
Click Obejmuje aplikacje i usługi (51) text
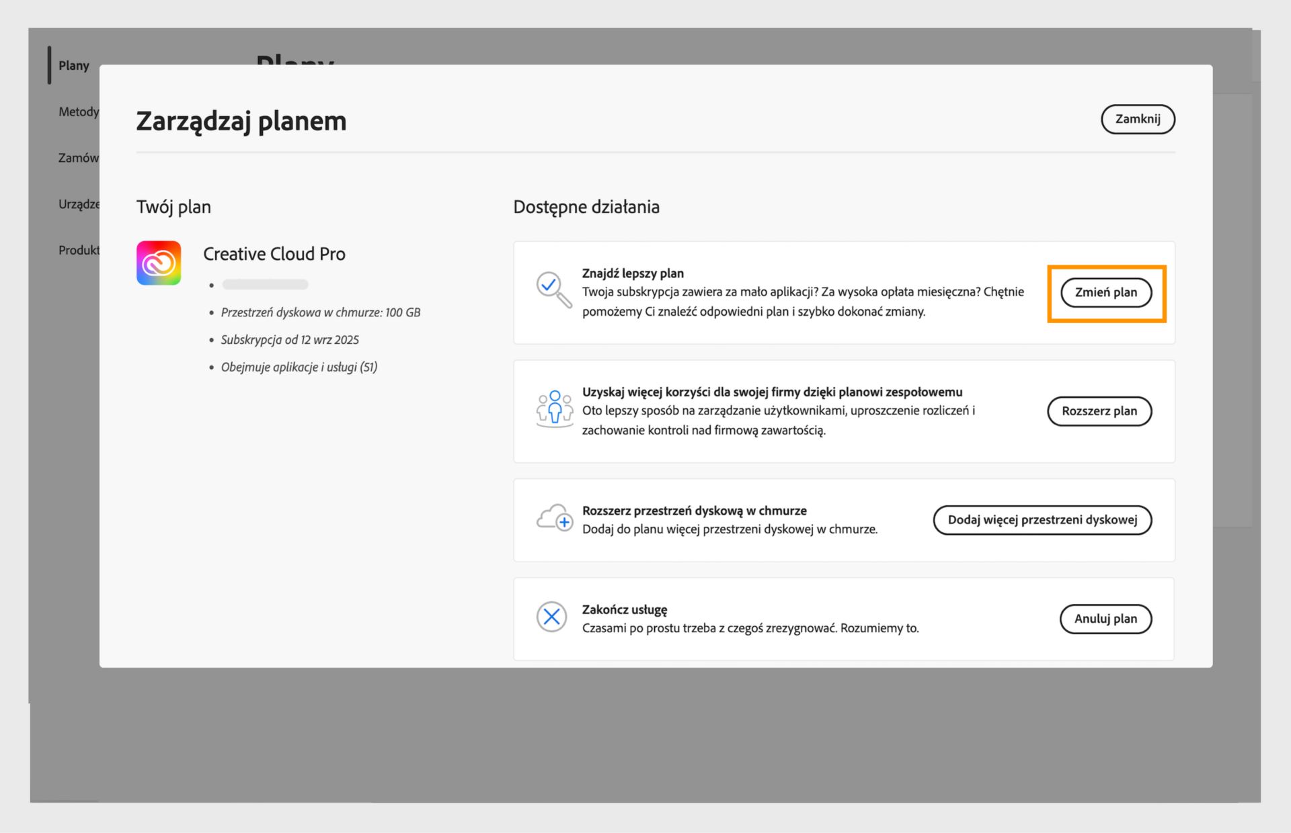pyautogui.click(x=299, y=367)
